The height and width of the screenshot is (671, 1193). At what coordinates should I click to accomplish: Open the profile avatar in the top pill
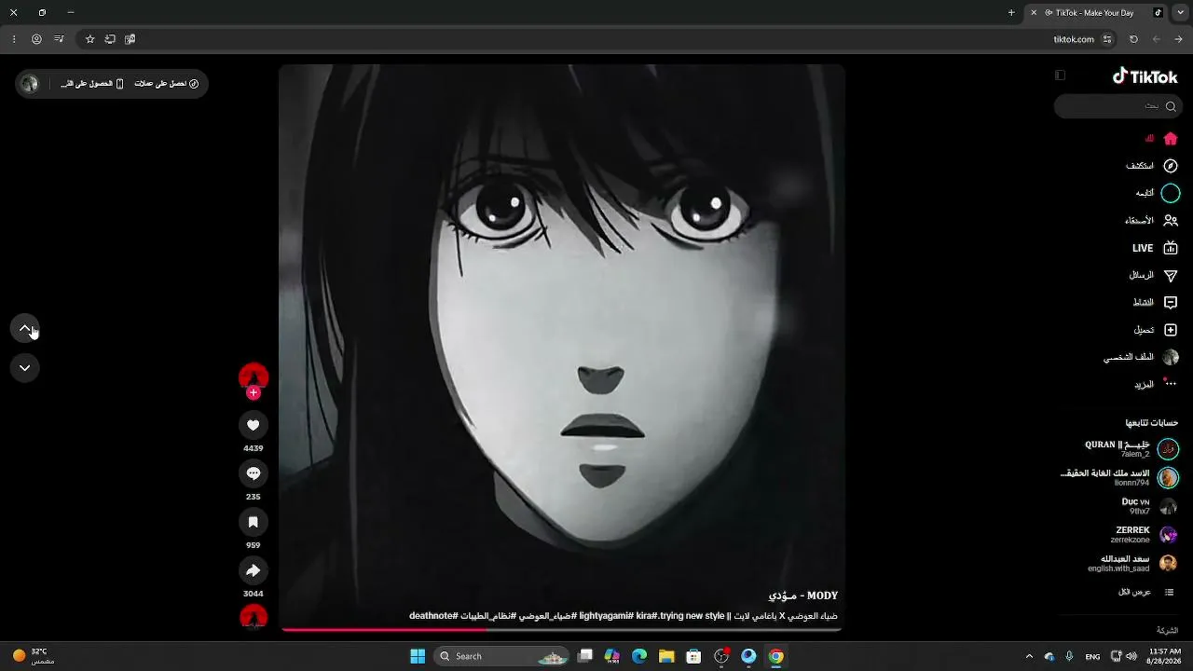pyautogui.click(x=30, y=84)
